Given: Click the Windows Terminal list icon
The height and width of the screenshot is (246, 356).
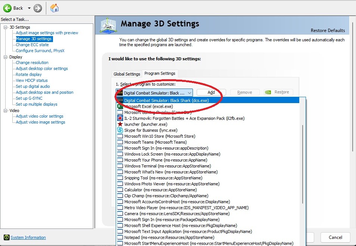Looking at the screenshot, I should (120, 166).
